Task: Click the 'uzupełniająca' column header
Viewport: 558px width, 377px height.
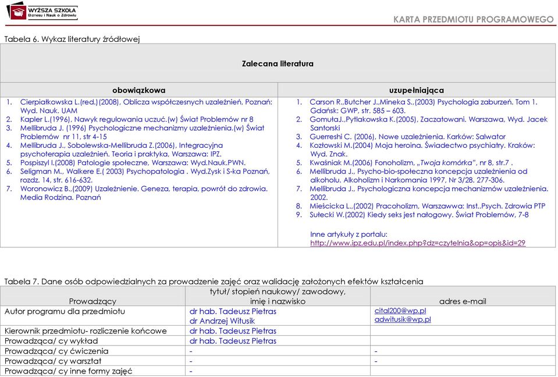Action: click(x=417, y=90)
